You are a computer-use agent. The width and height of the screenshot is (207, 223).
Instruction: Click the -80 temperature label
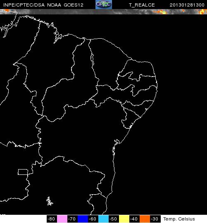tap(51, 219)
